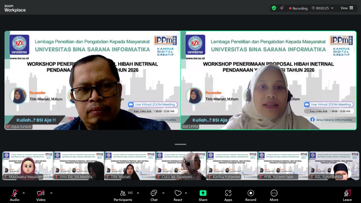Open the AI Companion sparkle icon
This screenshot has width=361, height=203.
282,8
